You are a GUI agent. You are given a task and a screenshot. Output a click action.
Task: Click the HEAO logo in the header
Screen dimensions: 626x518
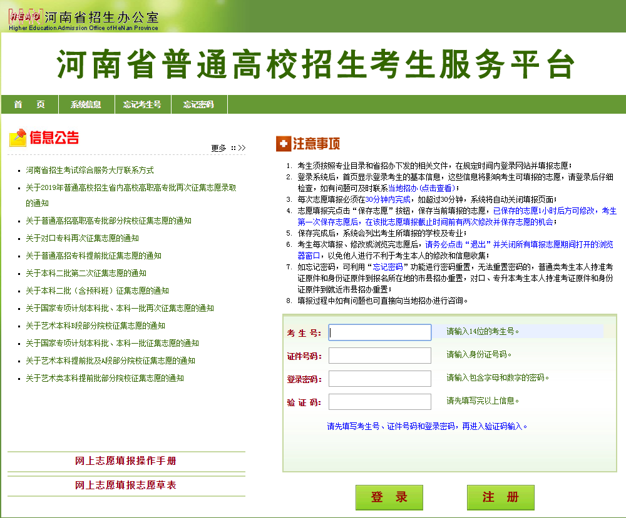click(26, 16)
